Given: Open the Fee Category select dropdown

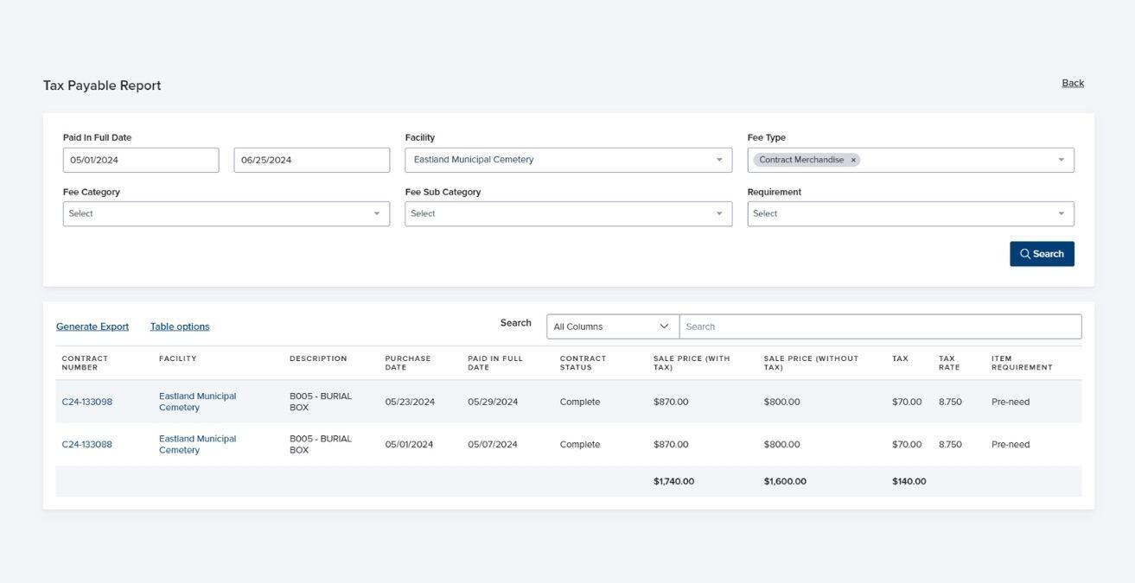Looking at the screenshot, I should pyautogui.click(x=226, y=214).
